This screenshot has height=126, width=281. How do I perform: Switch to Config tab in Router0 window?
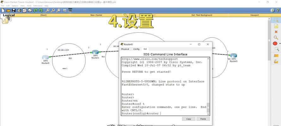click(136, 49)
